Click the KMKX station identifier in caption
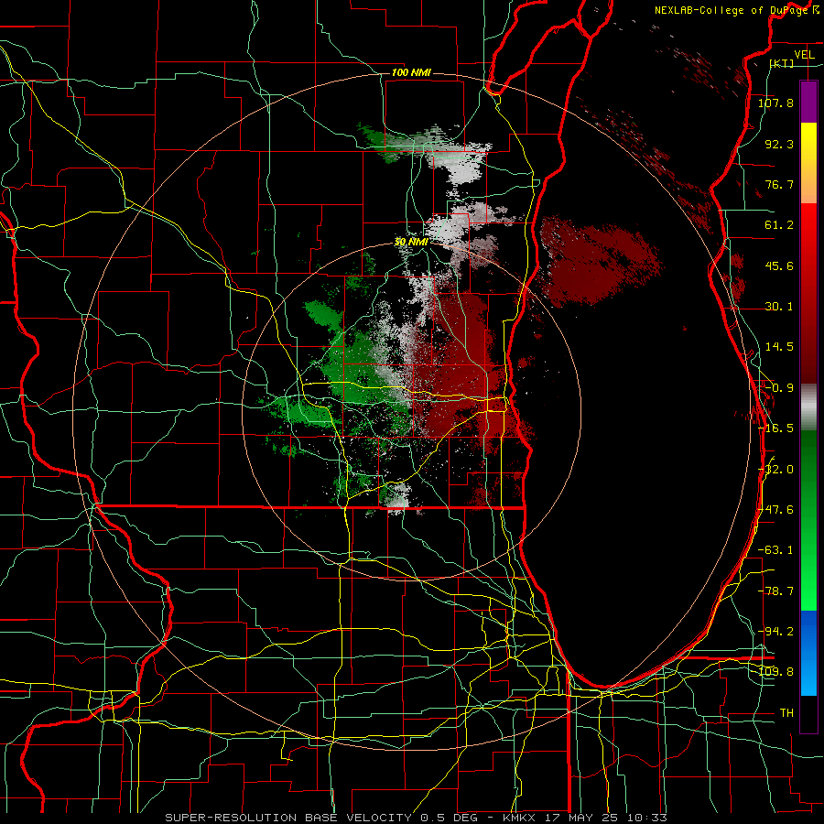824x824 pixels. pyautogui.click(x=518, y=818)
